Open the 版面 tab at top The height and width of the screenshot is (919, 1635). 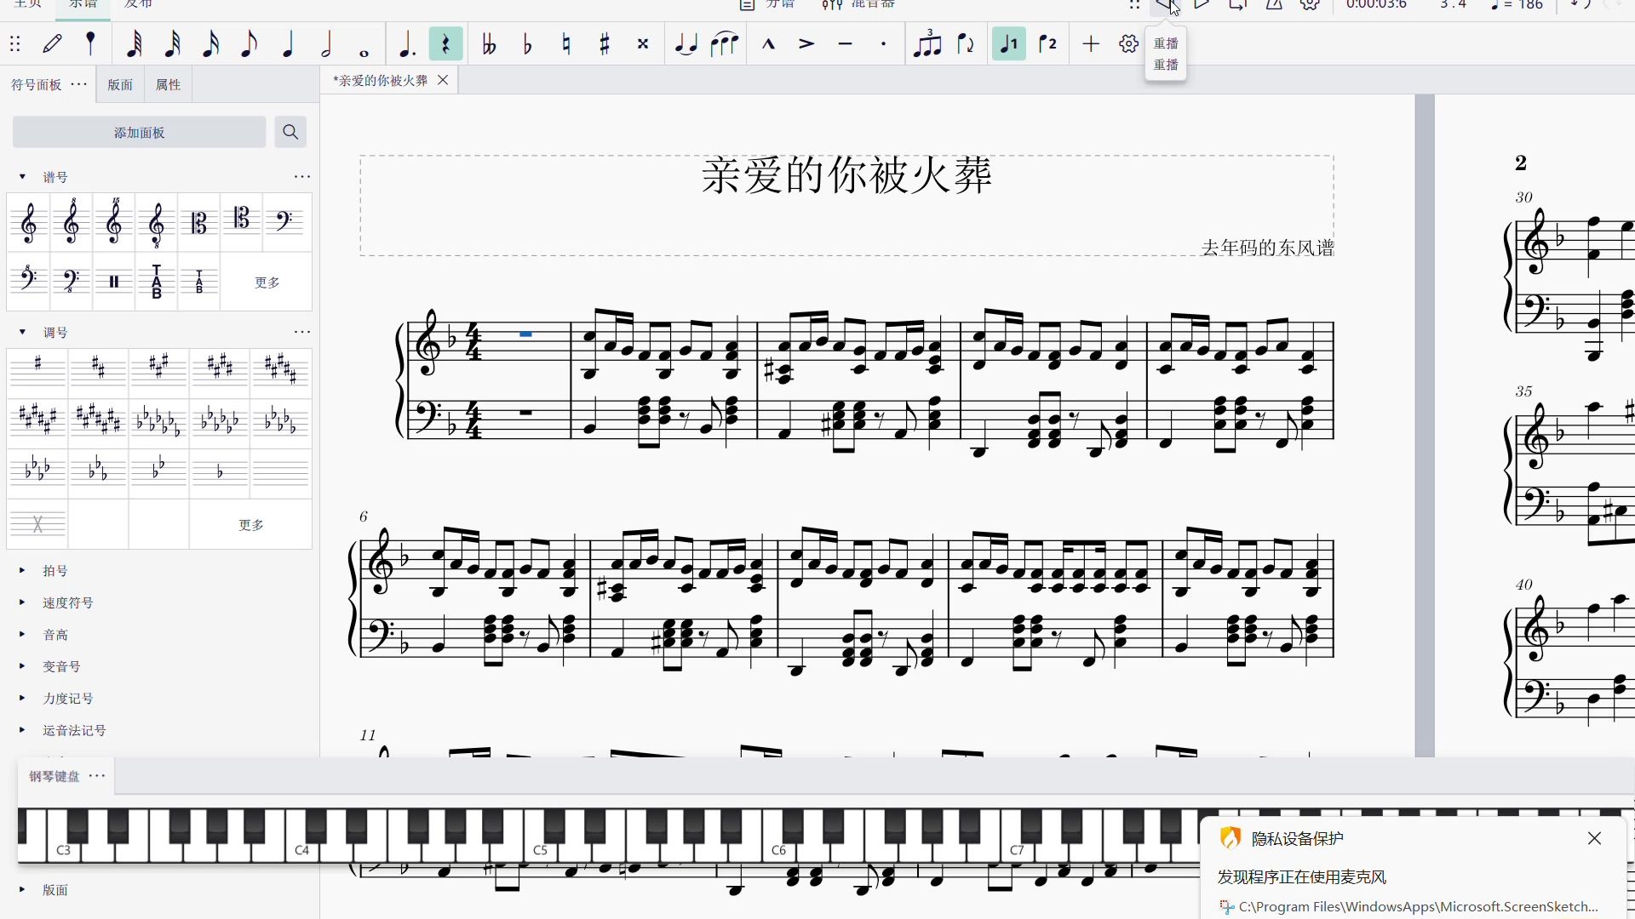tap(120, 85)
